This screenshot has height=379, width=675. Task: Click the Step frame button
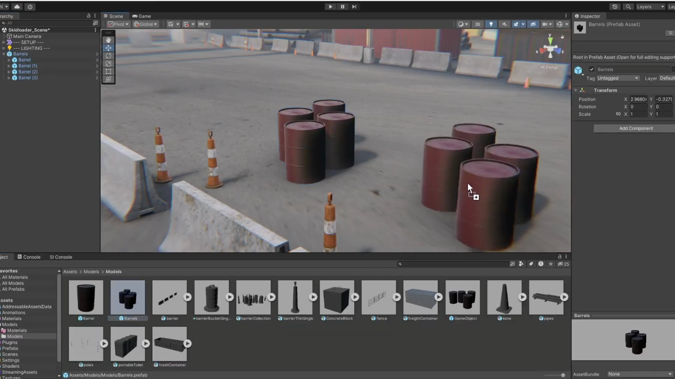coord(354,6)
